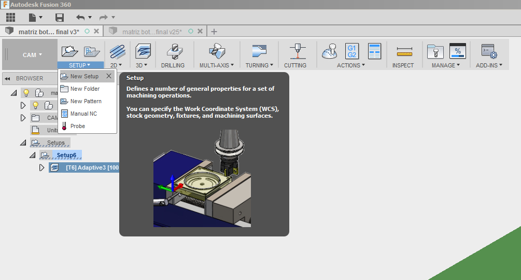Open the undo history dropdown arrow
521x280 pixels.
(x=90, y=17)
